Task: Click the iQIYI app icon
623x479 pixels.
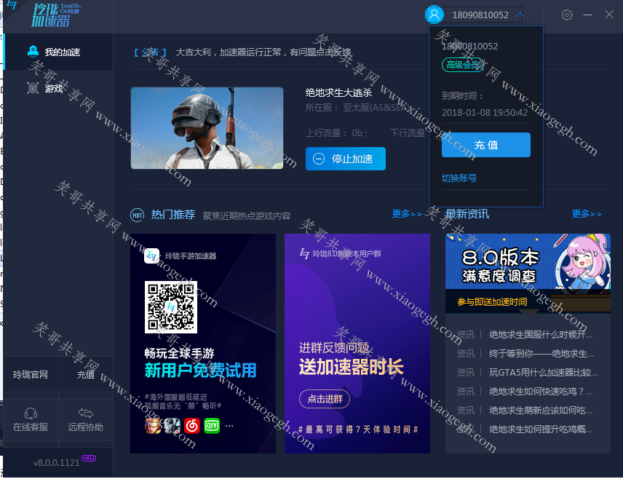Action: coord(212,426)
